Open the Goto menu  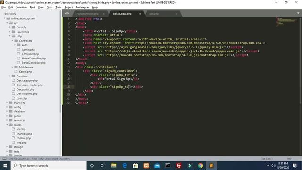(x=49, y=8)
